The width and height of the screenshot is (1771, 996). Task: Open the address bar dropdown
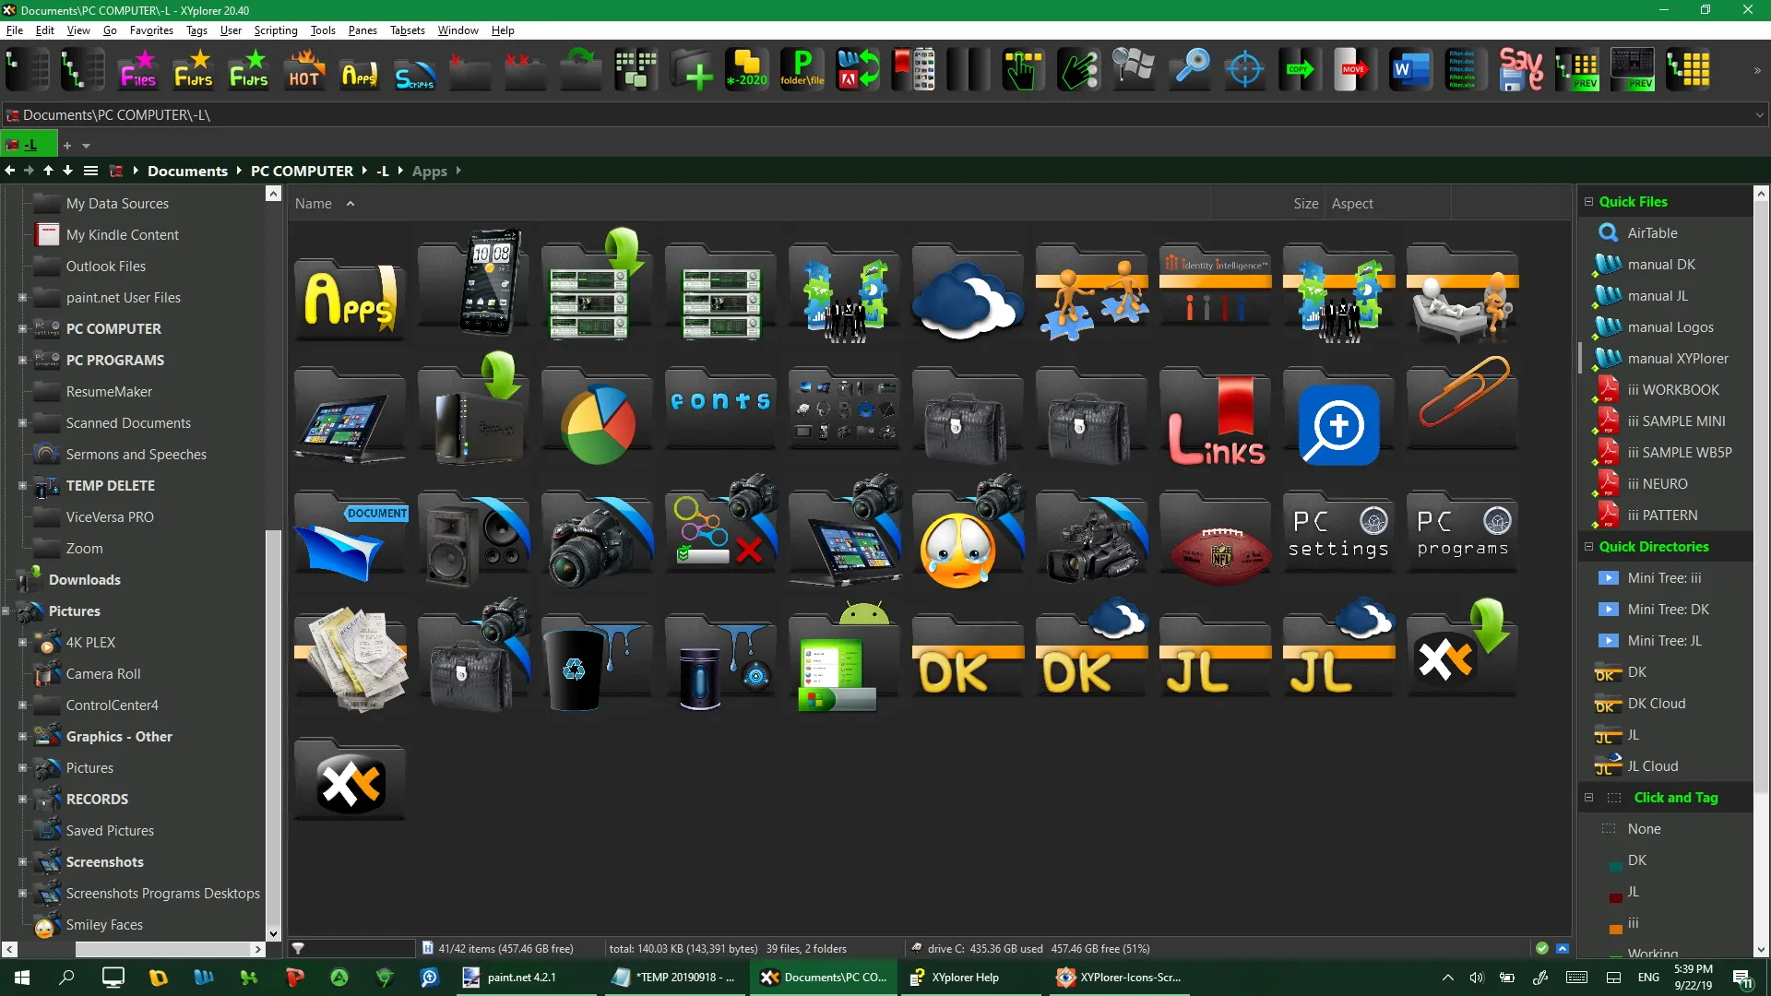[x=1760, y=114]
